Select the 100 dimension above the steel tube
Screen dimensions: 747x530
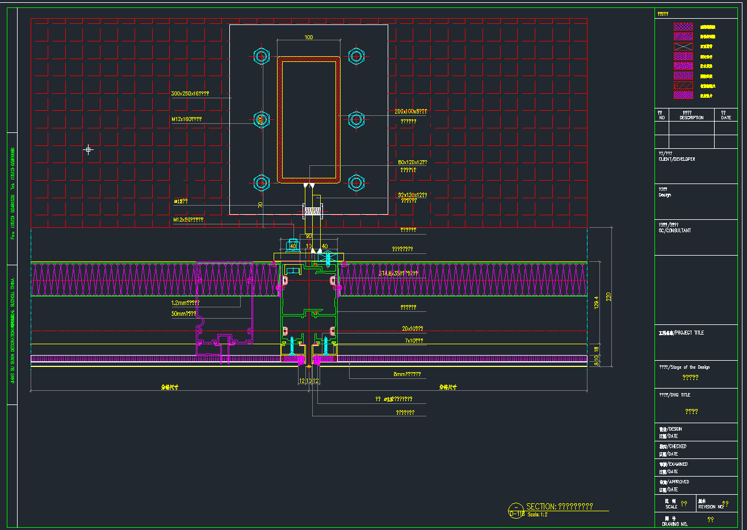309,37
